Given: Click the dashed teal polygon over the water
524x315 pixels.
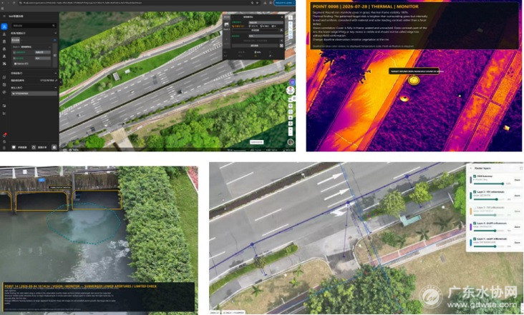Looking at the screenshot, I should tap(83, 224).
